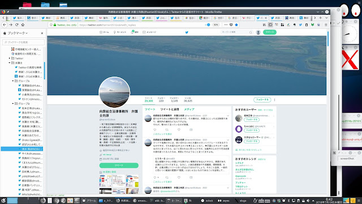
Task: Click green ツイート button in header
Action: pos(270,32)
